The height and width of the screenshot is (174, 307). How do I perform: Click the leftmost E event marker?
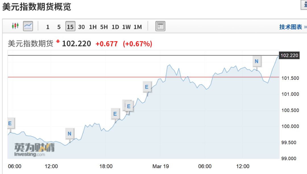click(x=10, y=123)
